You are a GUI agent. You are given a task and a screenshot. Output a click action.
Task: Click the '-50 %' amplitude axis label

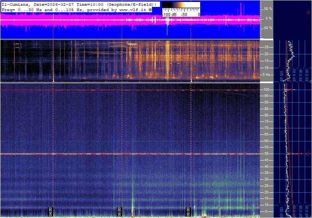click(x=267, y=28)
